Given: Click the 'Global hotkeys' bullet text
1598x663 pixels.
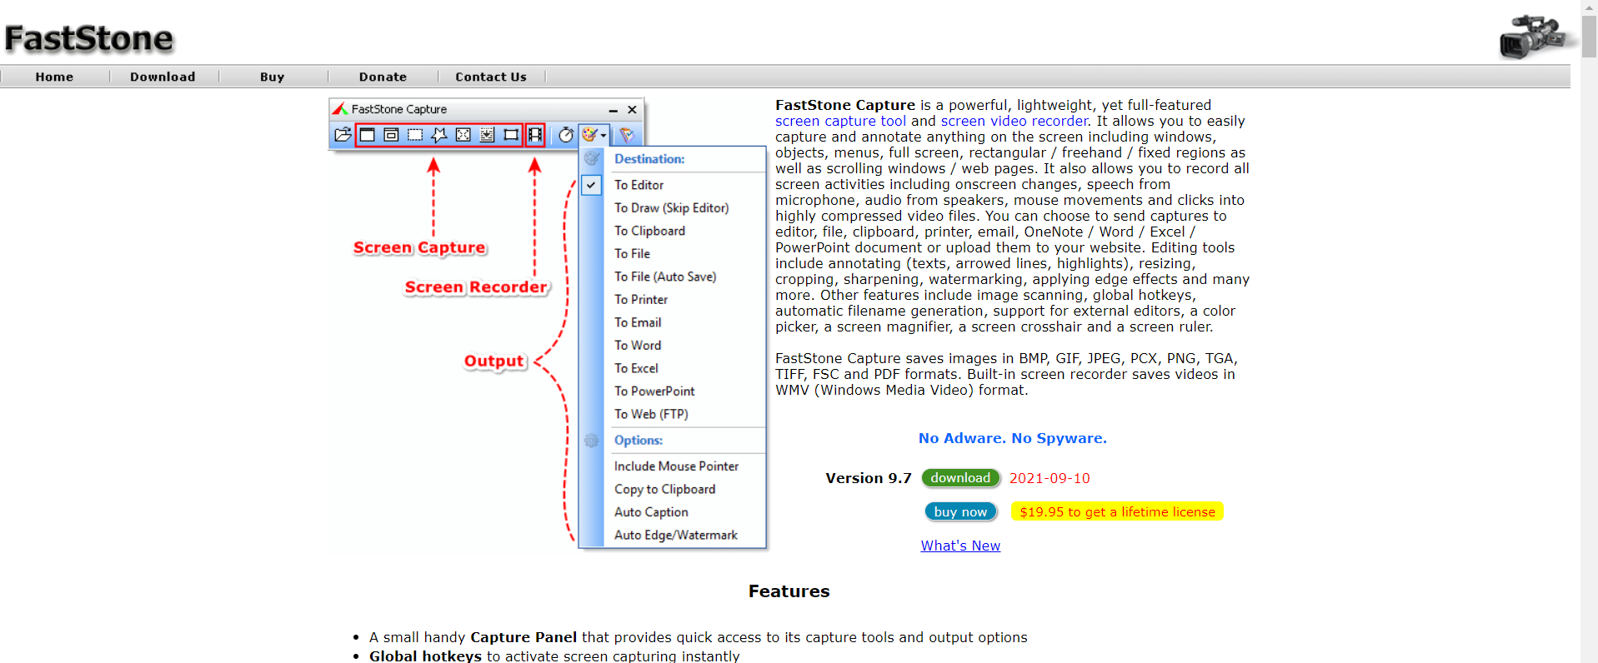Looking at the screenshot, I should click(425, 656).
